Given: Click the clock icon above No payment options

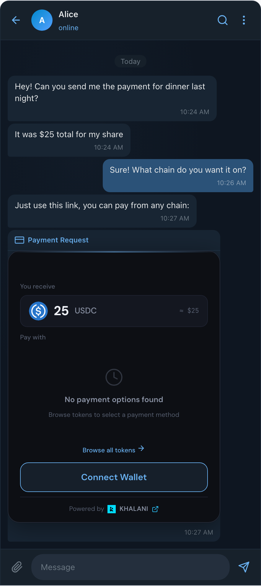Looking at the screenshot, I should coord(114,377).
